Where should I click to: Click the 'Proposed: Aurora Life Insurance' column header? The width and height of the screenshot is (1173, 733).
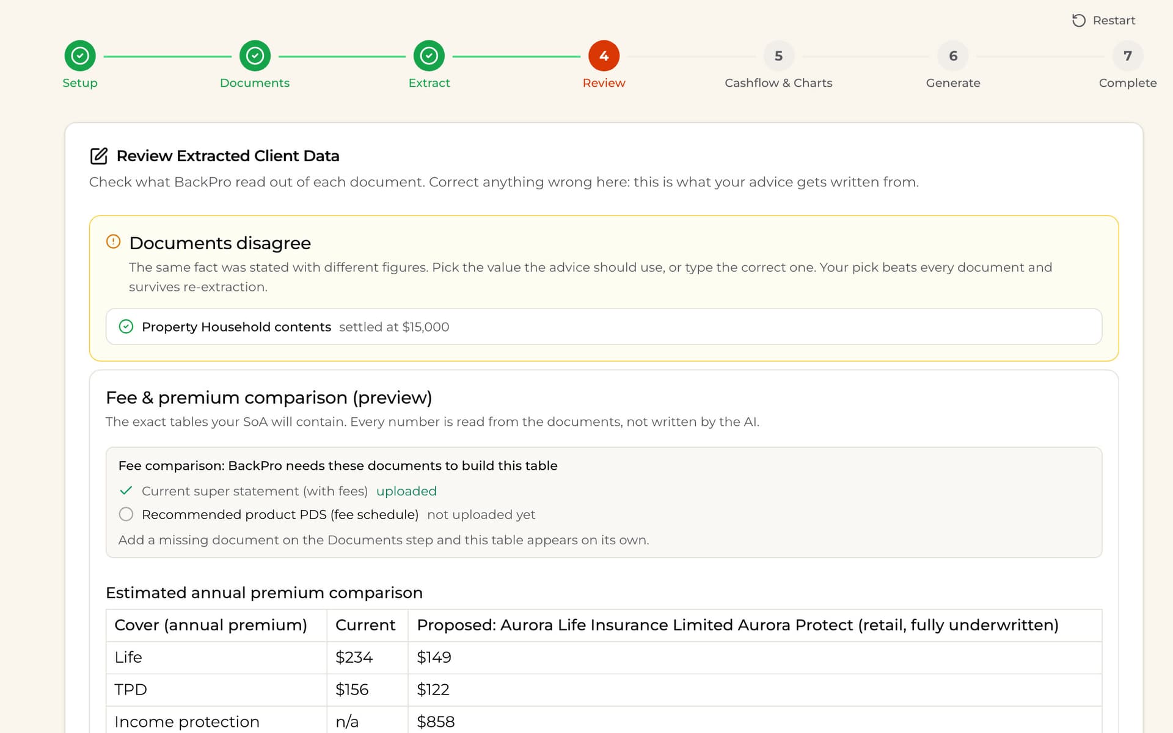[755, 625]
